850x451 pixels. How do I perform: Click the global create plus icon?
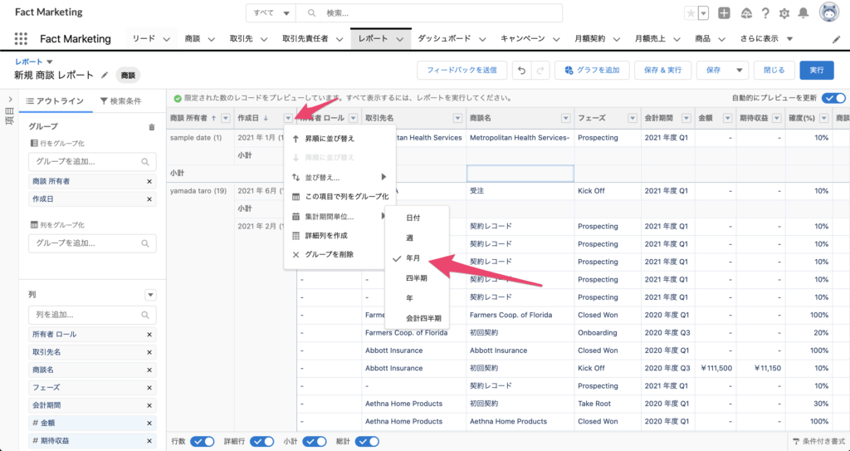point(724,13)
